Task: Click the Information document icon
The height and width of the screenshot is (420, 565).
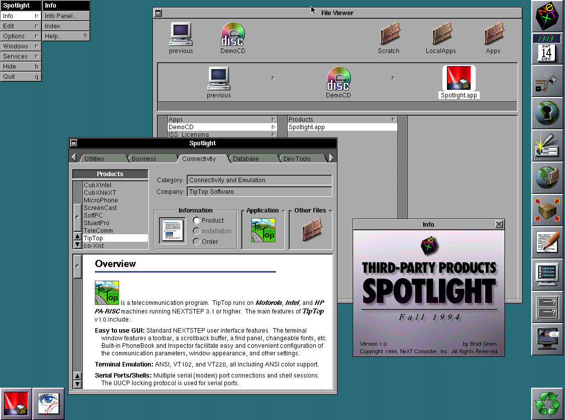Action: 172,231
